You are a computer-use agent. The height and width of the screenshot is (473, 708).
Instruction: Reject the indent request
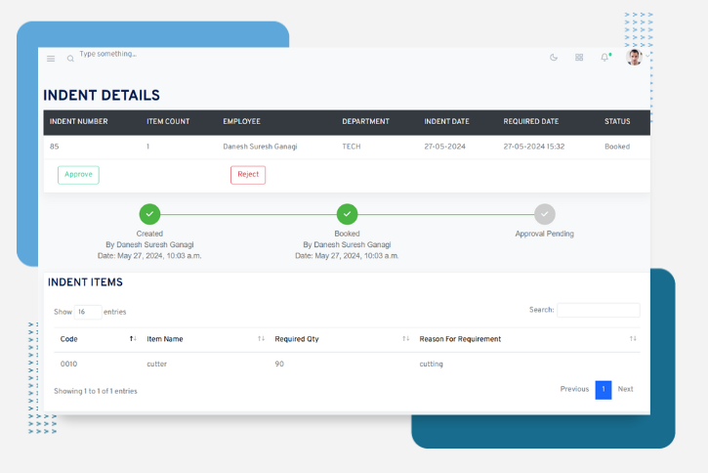point(248,175)
